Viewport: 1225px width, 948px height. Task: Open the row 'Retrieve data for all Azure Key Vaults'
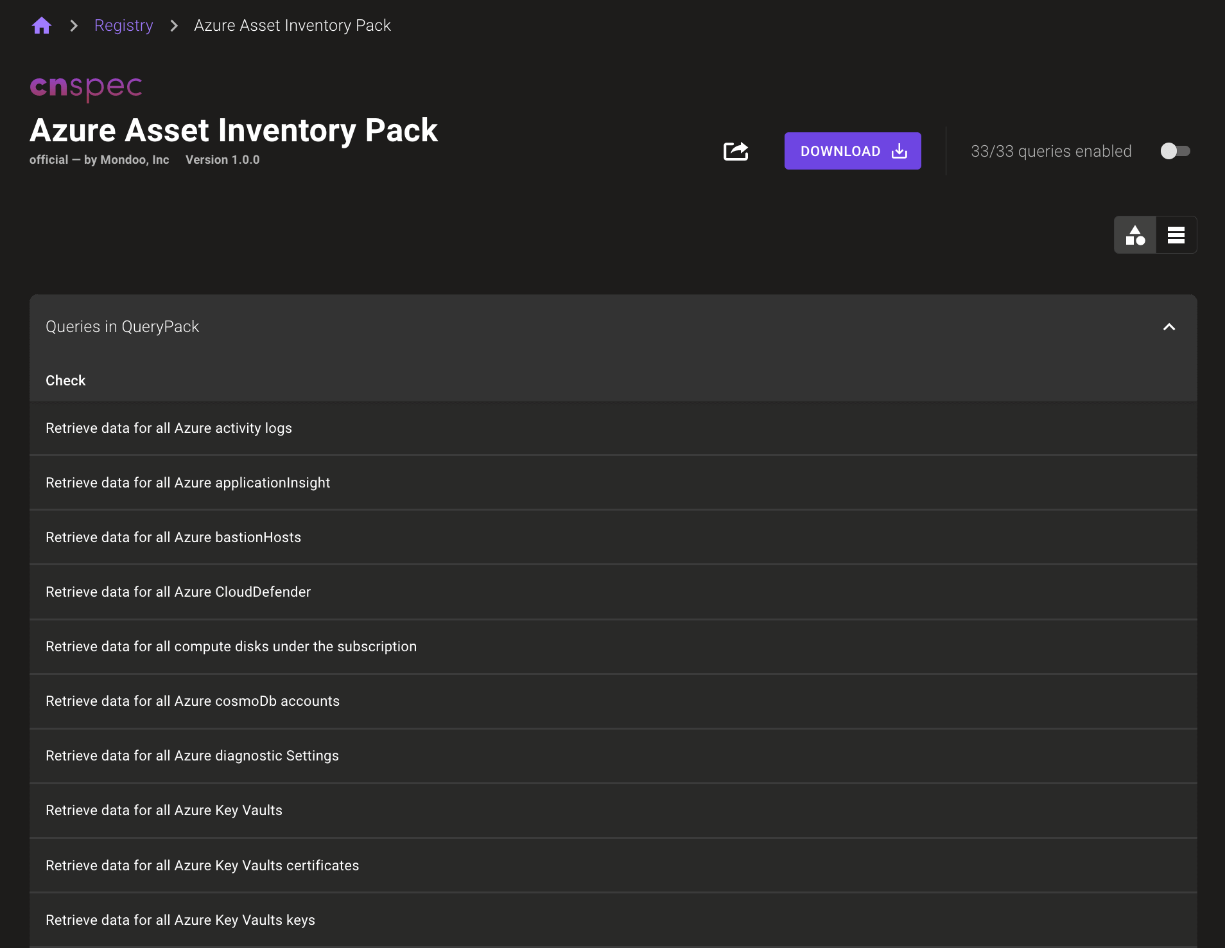click(x=613, y=811)
